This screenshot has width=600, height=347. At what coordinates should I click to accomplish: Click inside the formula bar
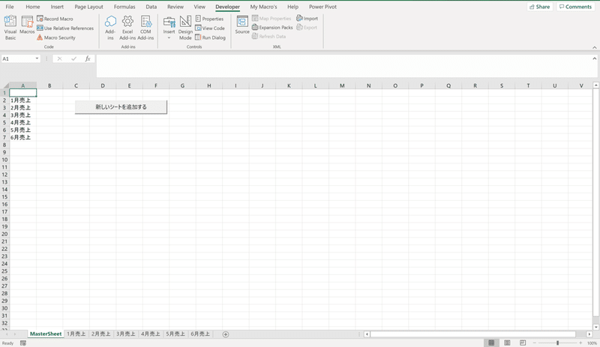[x=343, y=65]
